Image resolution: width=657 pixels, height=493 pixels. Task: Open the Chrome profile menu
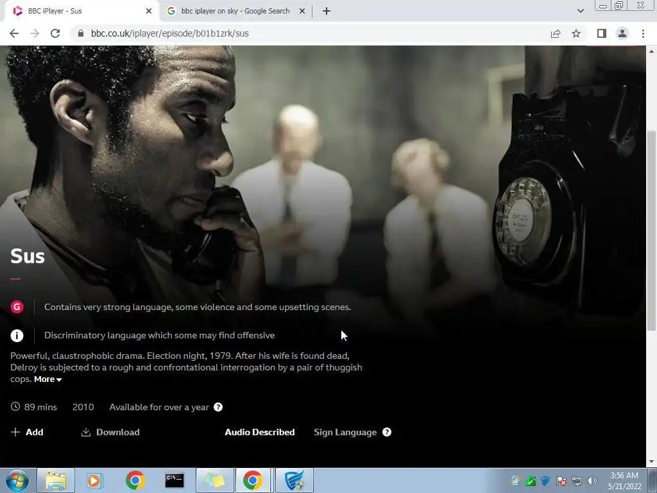pyautogui.click(x=622, y=33)
